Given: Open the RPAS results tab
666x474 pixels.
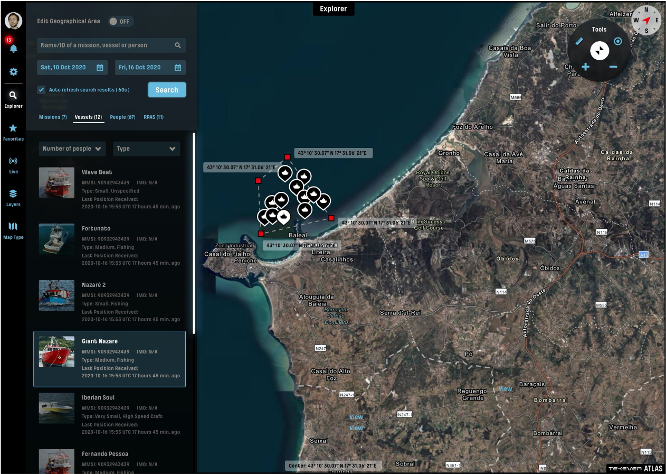Looking at the screenshot, I should pyautogui.click(x=154, y=117).
